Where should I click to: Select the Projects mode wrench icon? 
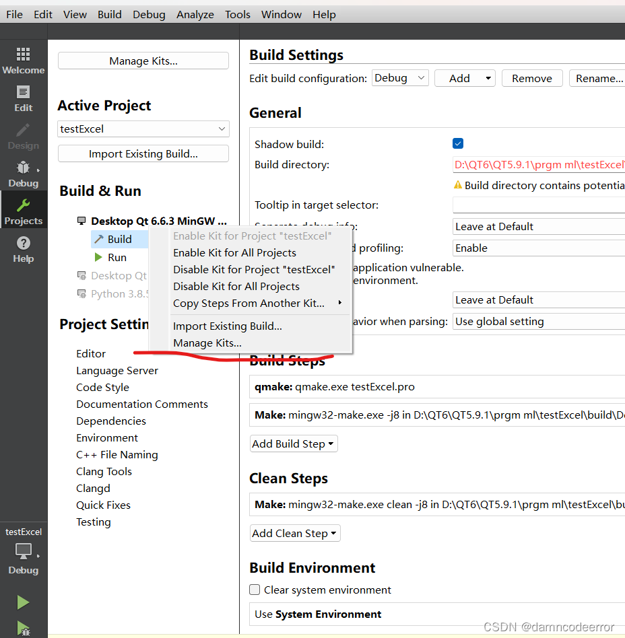click(23, 206)
